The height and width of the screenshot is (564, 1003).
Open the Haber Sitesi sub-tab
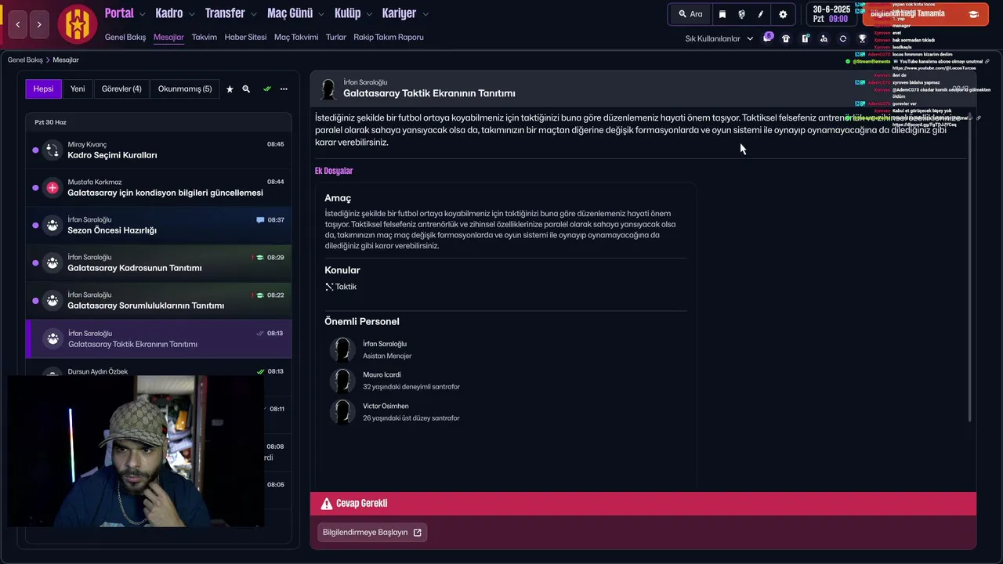coord(245,37)
